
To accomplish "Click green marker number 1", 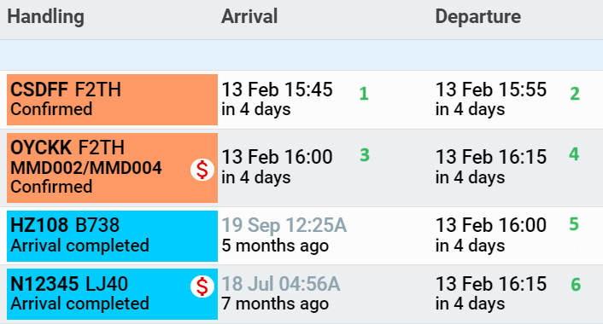I will [364, 94].
